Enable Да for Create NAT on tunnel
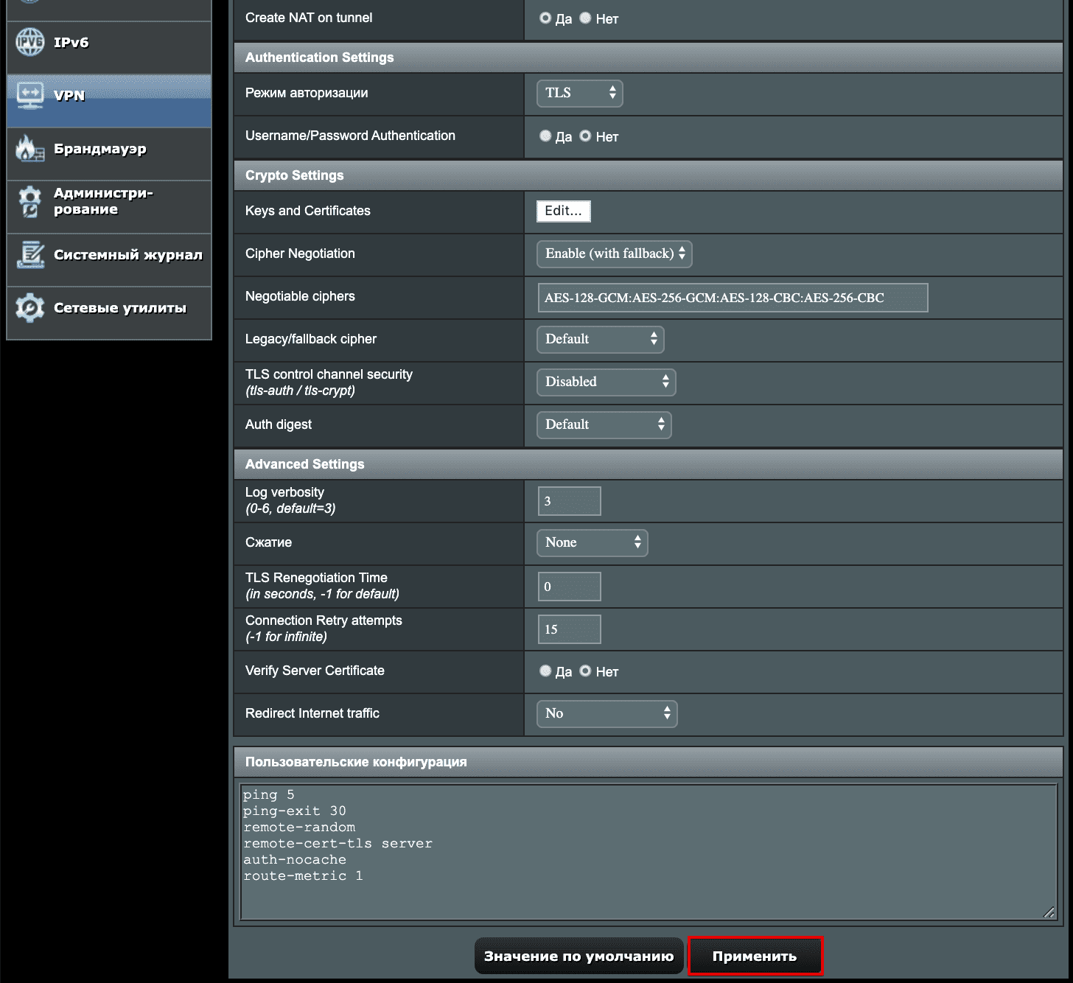 pyautogui.click(x=545, y=18)
